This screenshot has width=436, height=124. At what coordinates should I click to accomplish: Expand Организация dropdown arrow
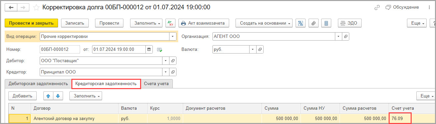[x=339, y=37]
